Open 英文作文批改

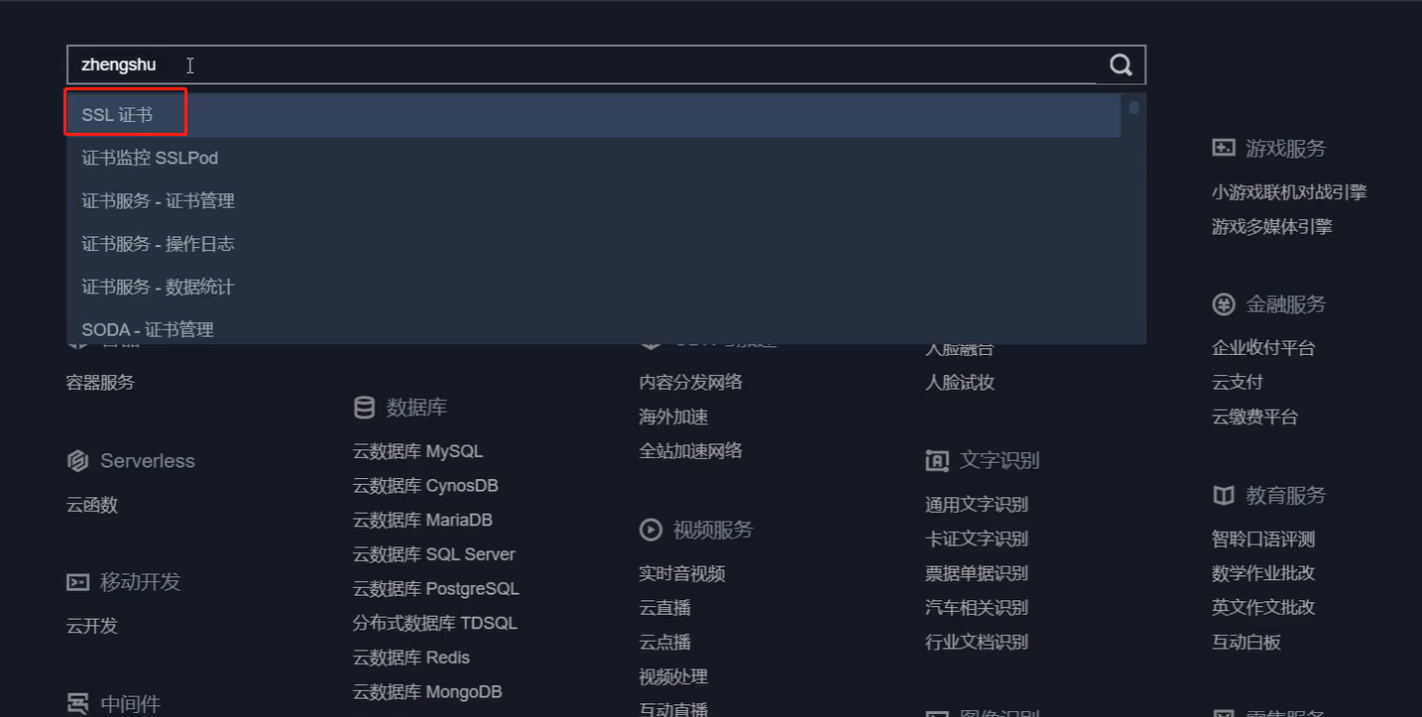[x=1263, y=608]
